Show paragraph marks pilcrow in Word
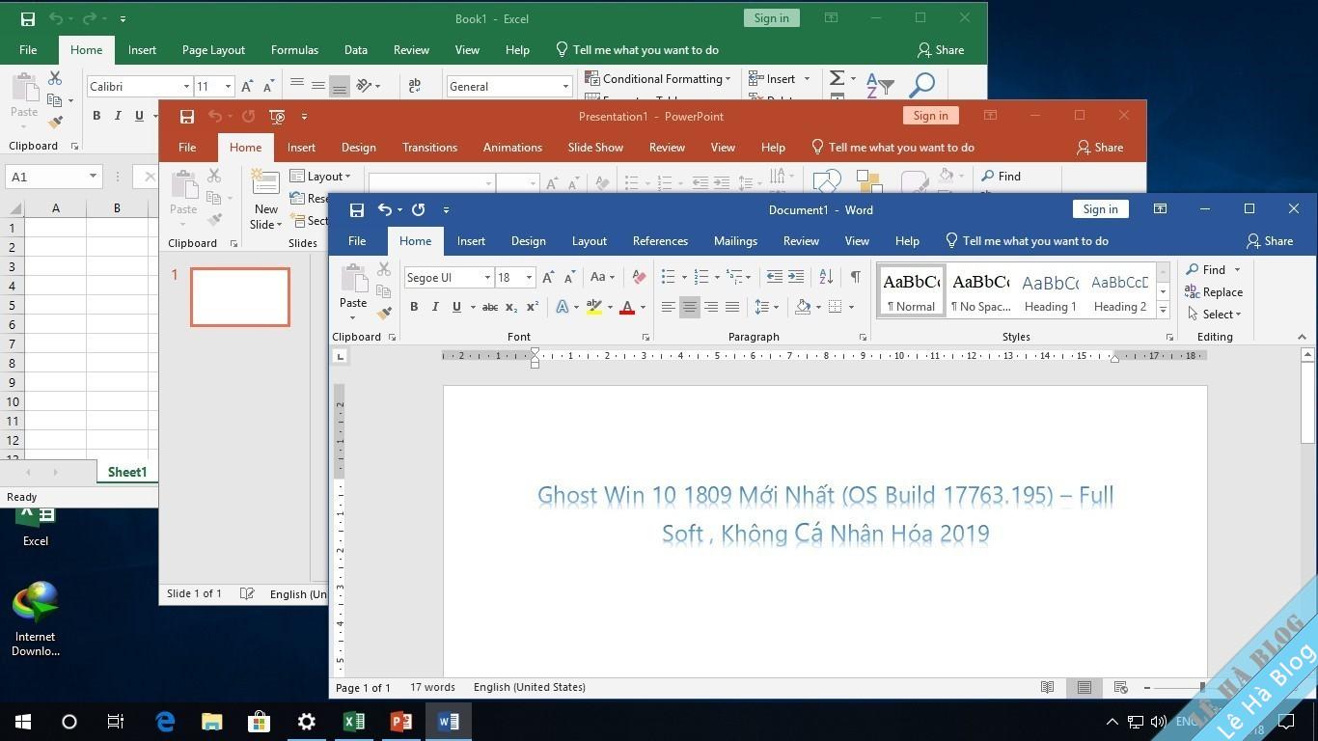 click(x=855, y=277)
